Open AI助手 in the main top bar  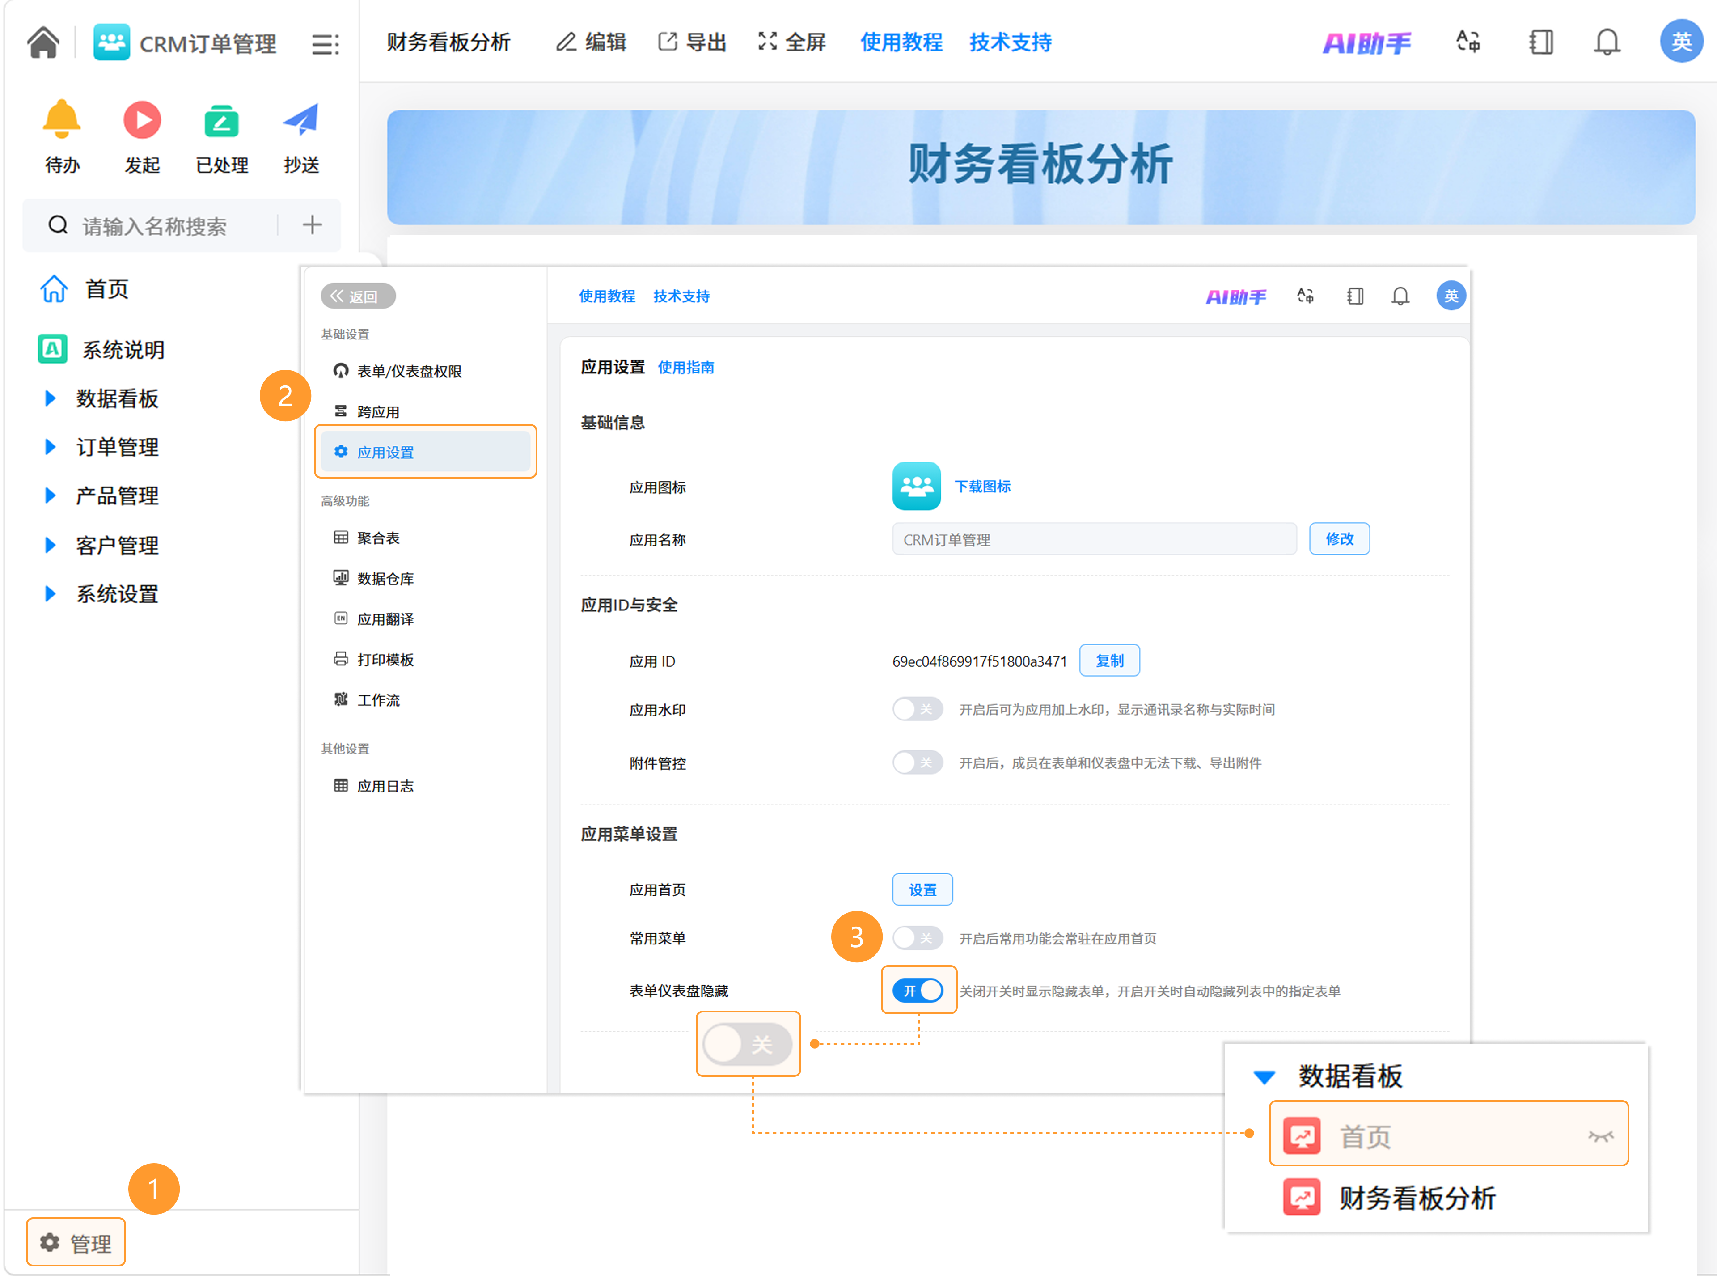point(1367,42)
